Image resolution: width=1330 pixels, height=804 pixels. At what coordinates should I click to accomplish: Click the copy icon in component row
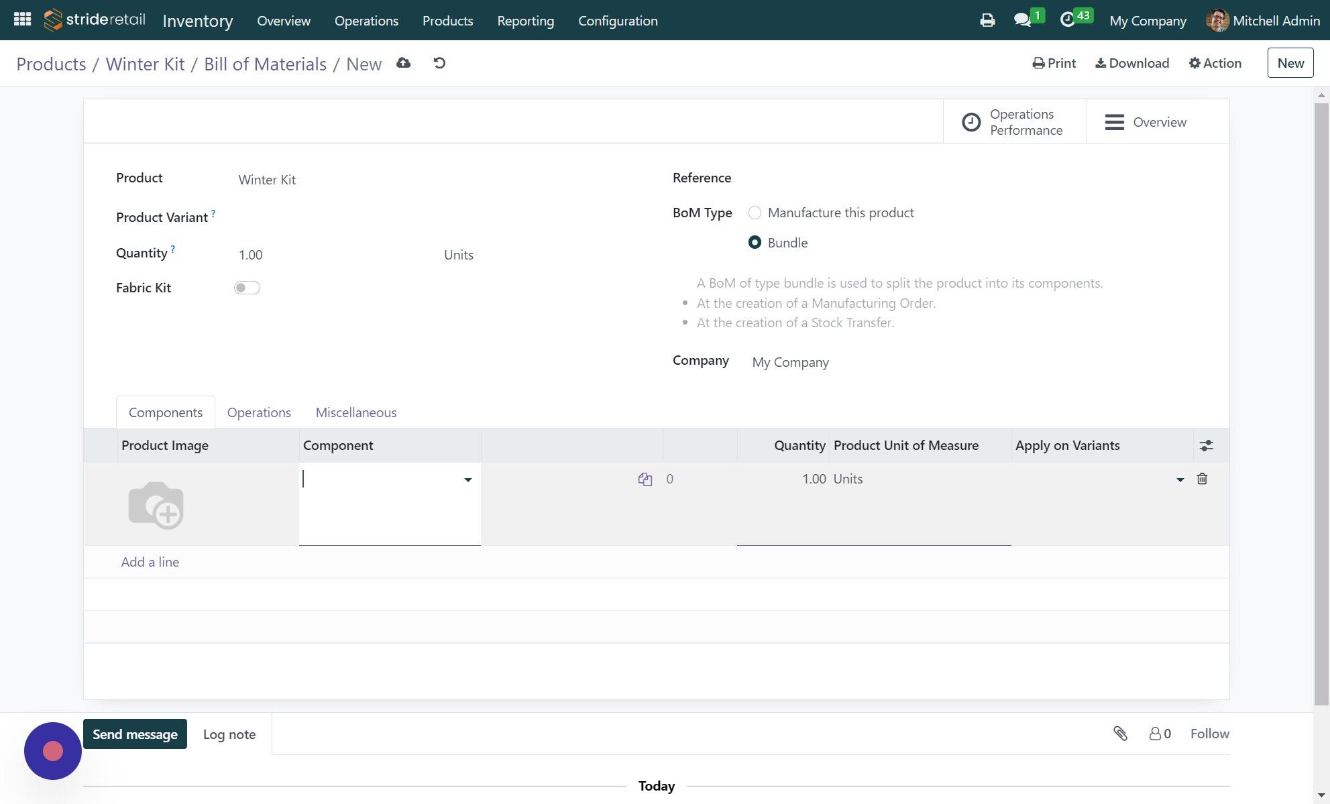coord(645,479)
